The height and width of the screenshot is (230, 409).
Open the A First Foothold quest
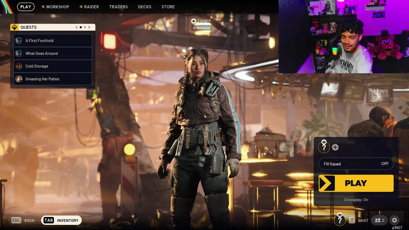(x=53, y=41)
